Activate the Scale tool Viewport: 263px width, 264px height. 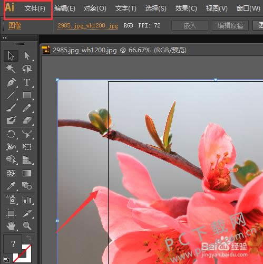tap(27, 134)
